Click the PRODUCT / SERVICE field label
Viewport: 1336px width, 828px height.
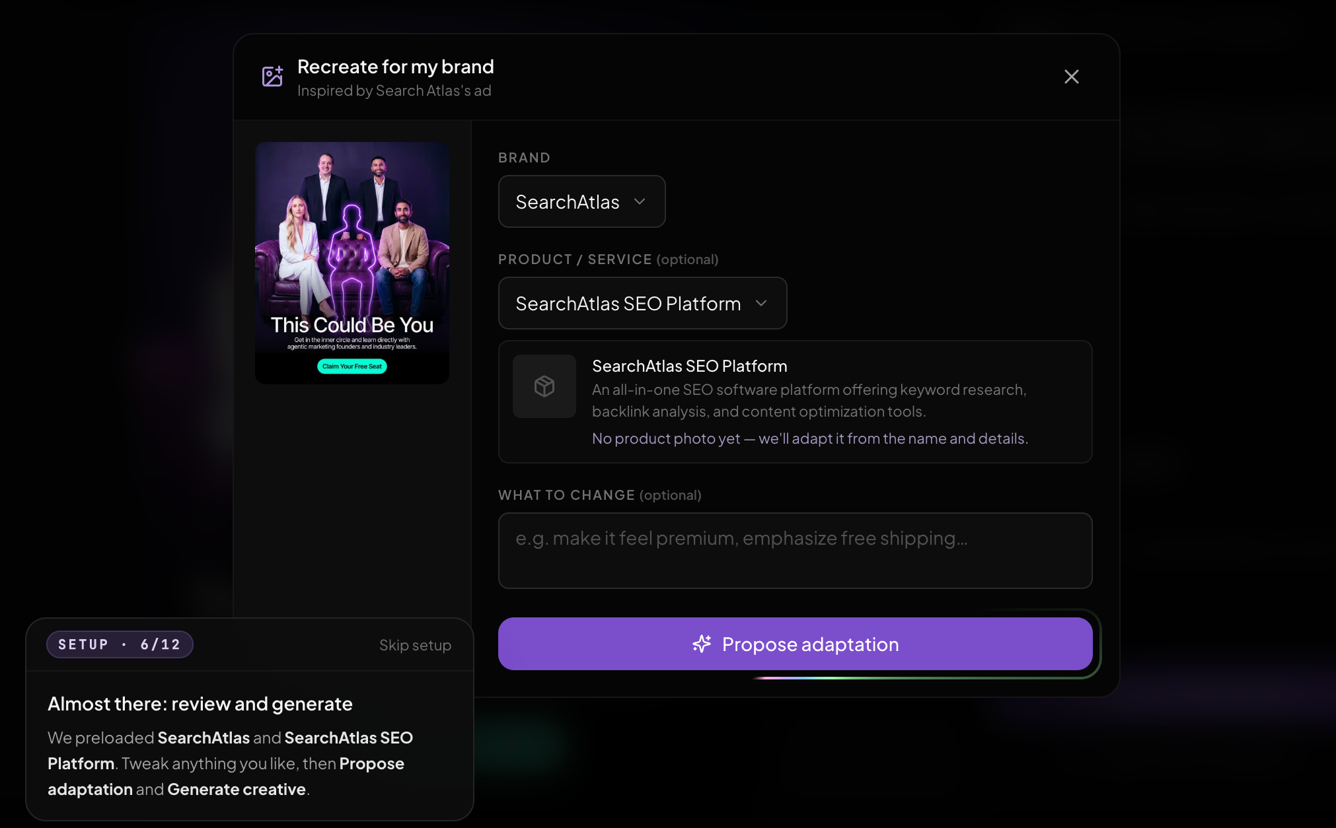(x=609, y=259)
